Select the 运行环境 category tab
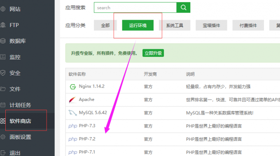The width and height of the screenshot is (280, 156). [138, 25]
